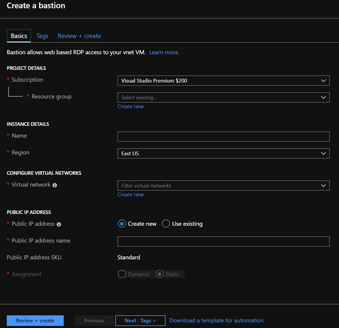Choose the Static assignment radio button

160,274
